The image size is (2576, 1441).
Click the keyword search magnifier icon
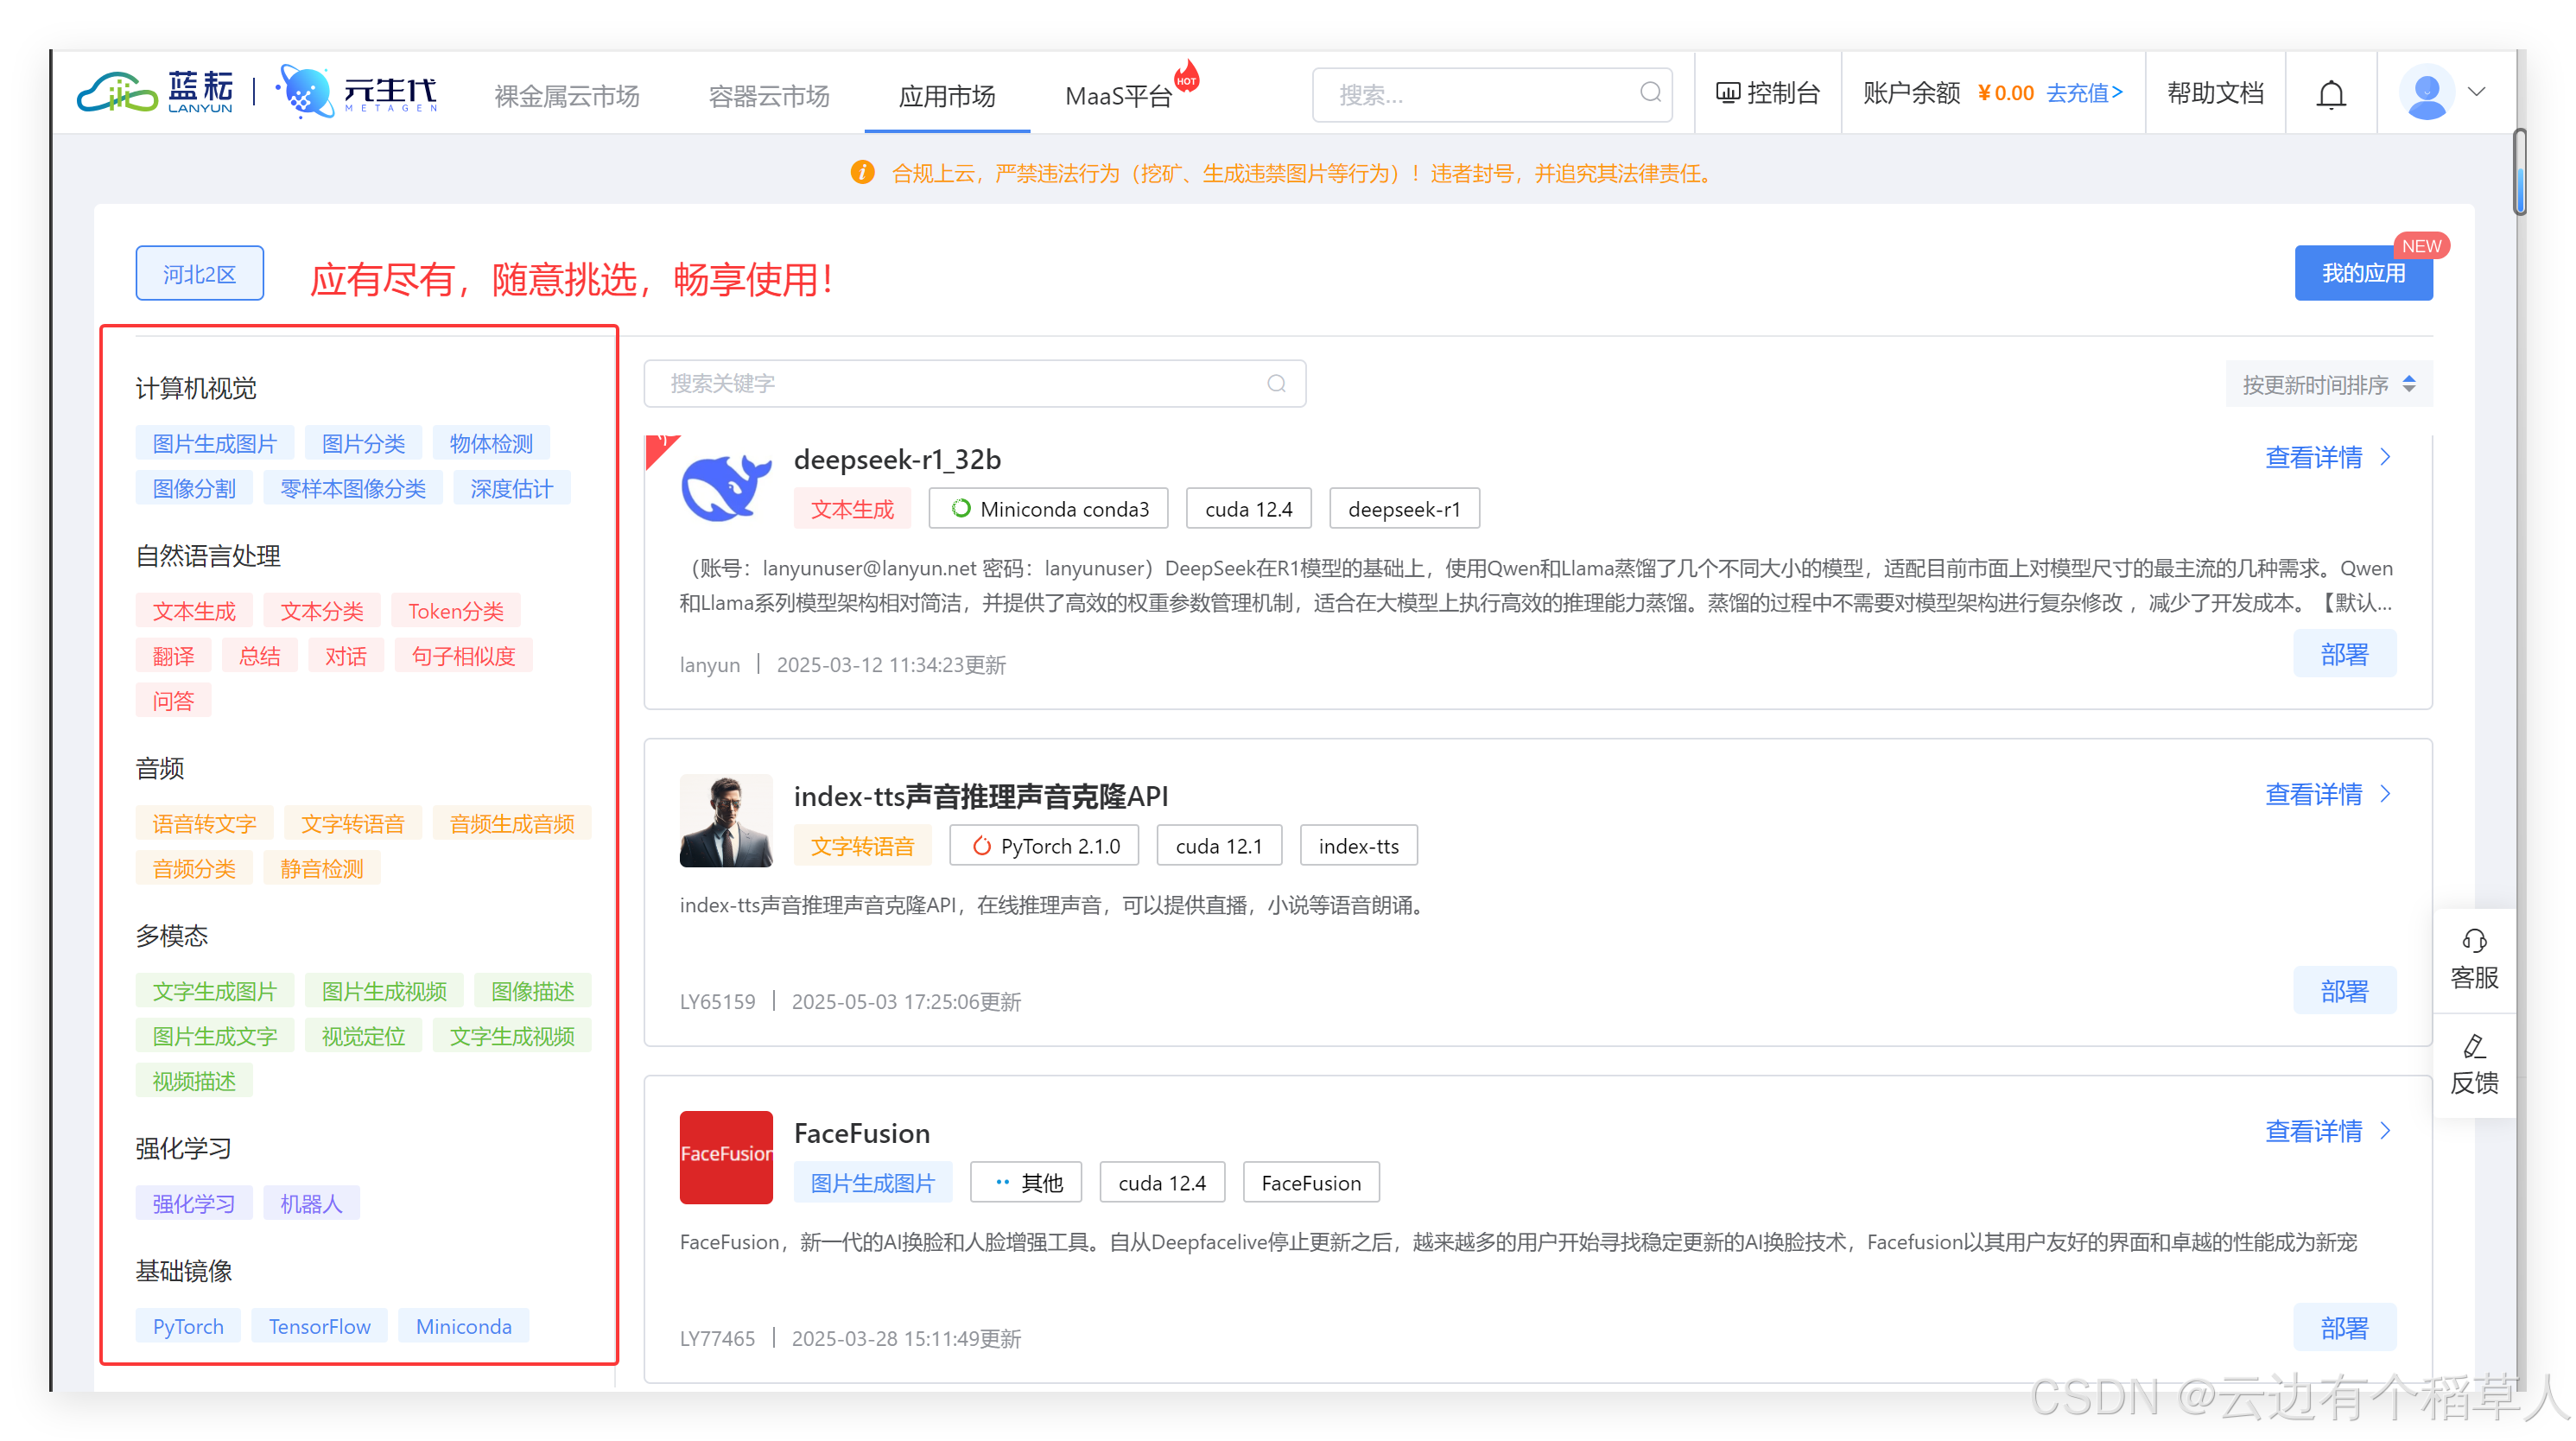tap(1276, 384)
